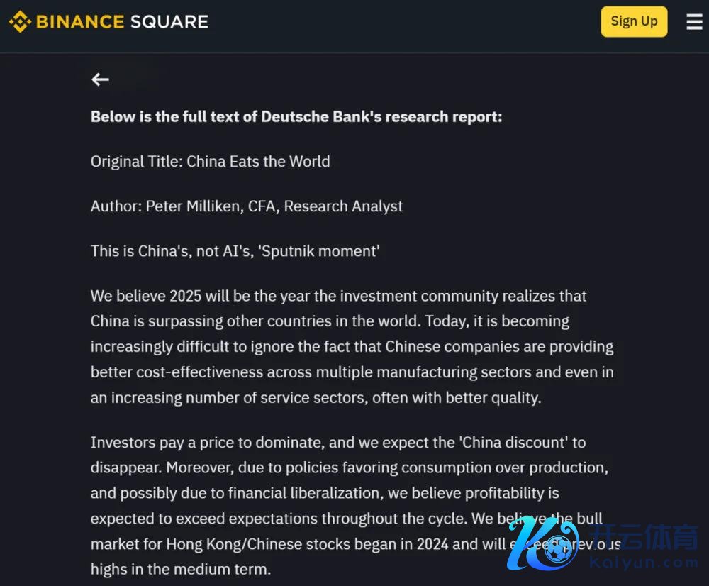Click the bold Deutsche Bank research report heading
Screen dimensions: 709x586
click(296, 116)
